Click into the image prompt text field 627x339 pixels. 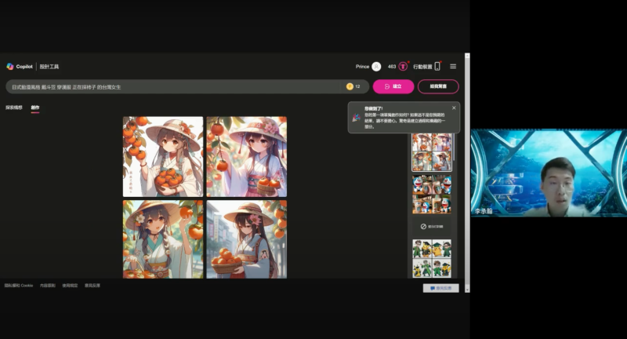coord(172,86)
